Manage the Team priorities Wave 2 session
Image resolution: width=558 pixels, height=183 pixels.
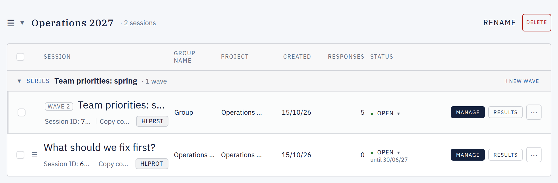(x=468, y=112)
